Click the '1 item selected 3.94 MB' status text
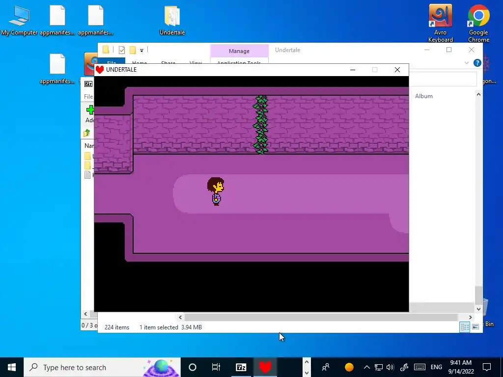Viewport: 503px width, 377px height. pyautogui.click(x=170, y=327)
